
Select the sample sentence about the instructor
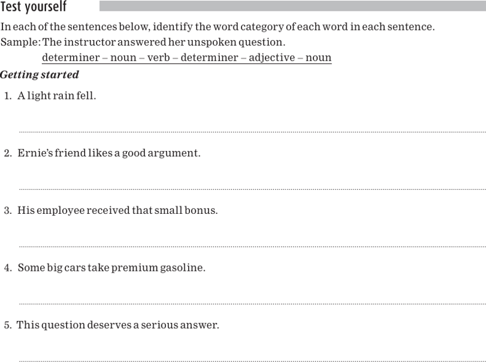pos(164,43)
